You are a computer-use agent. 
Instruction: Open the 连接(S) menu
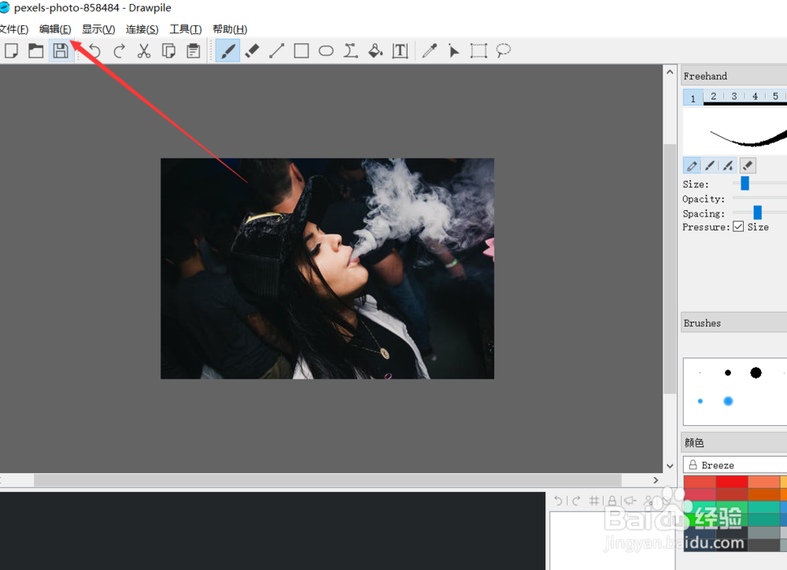142,29
